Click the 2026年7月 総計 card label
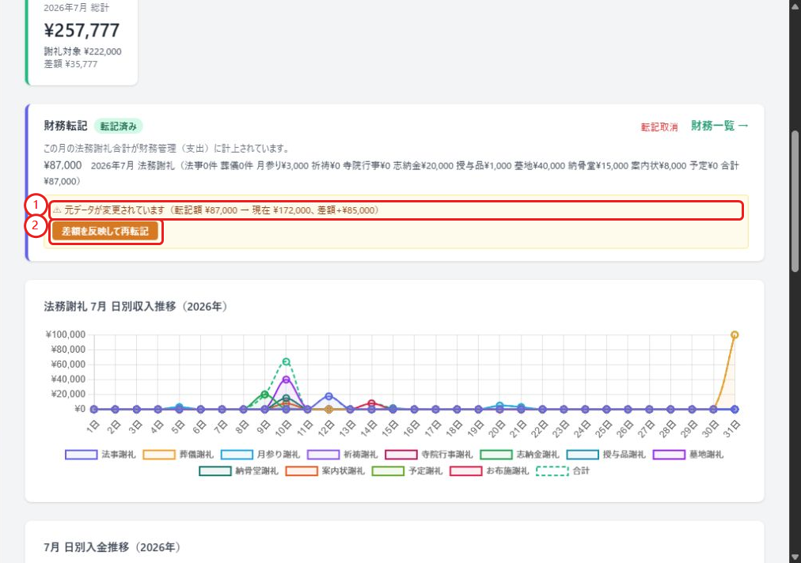Viewport: 801px width, 563px height. (x=76, y=8)
